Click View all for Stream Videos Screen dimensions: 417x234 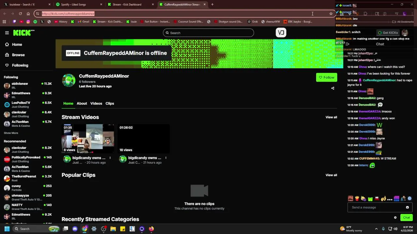pyautogui.click(x=331, y=117)
